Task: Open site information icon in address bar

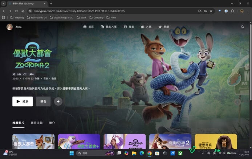Action: (30, 11)
